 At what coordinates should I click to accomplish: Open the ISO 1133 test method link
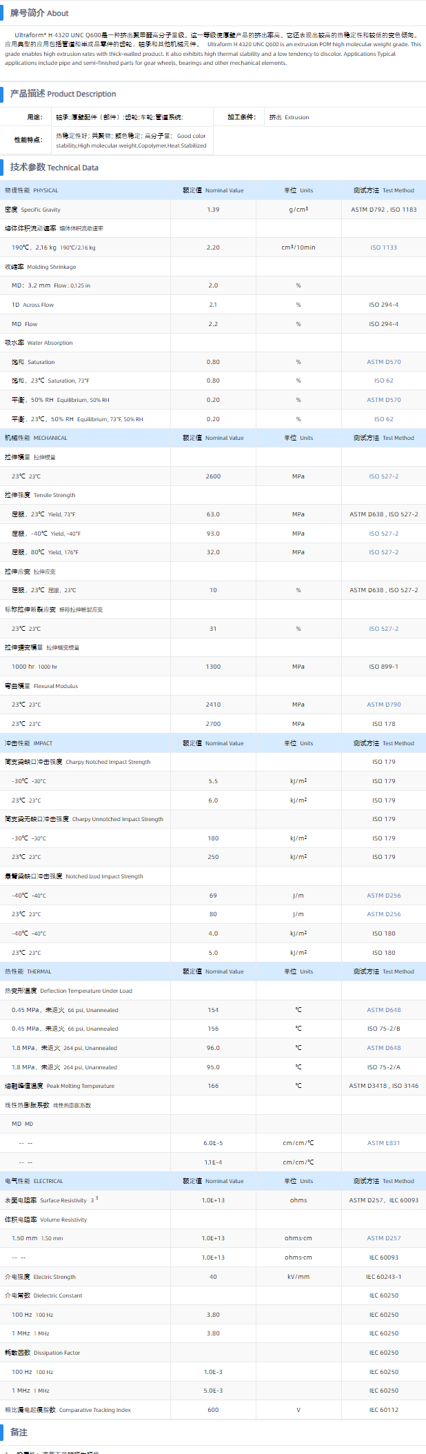pyautogui.click(x=383, y=248)
